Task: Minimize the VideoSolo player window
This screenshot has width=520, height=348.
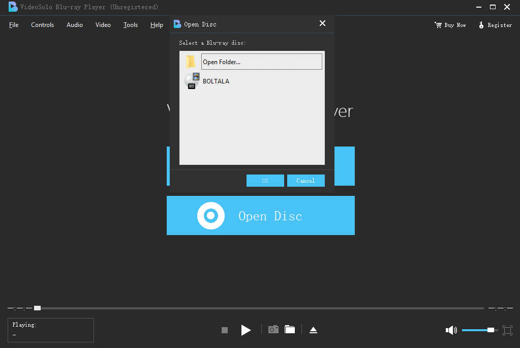Action: click(x=478, y=7)
